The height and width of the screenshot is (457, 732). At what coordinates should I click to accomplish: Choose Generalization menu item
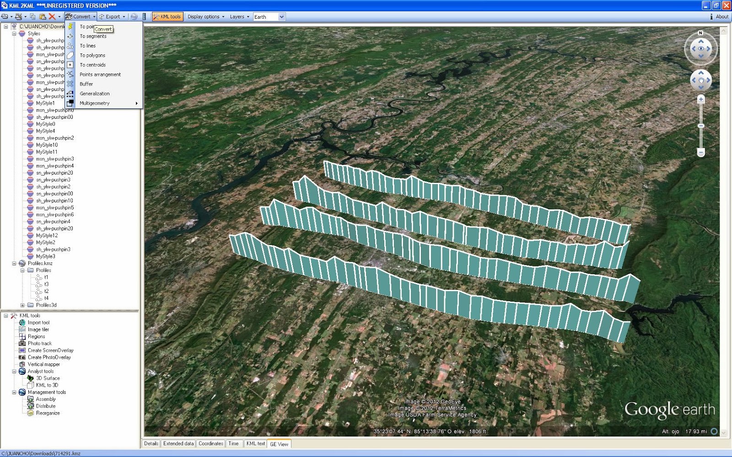(104, 94)
